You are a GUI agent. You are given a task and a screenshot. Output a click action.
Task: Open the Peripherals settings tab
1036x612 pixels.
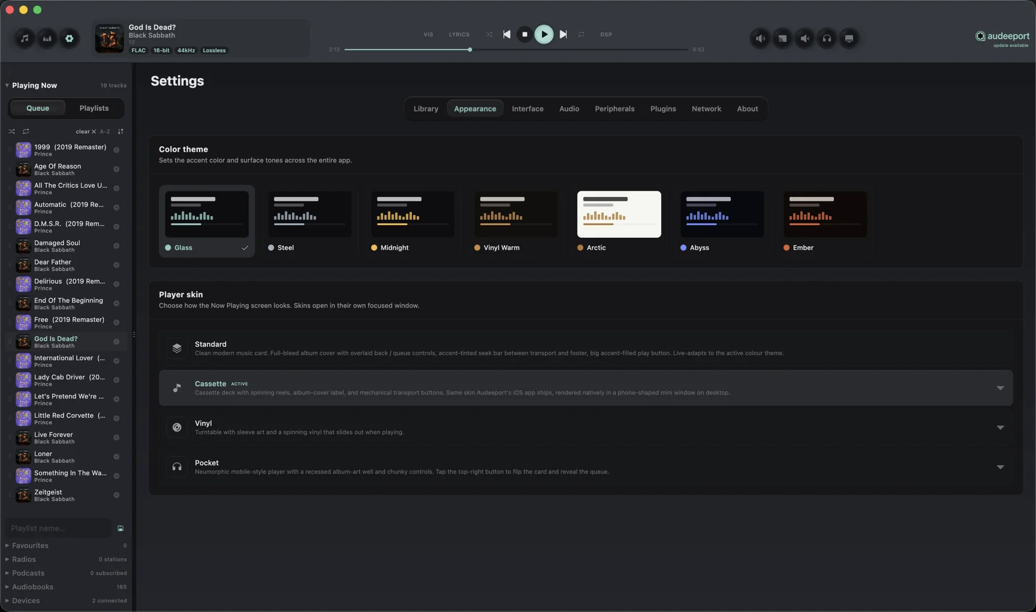(615, 109)
